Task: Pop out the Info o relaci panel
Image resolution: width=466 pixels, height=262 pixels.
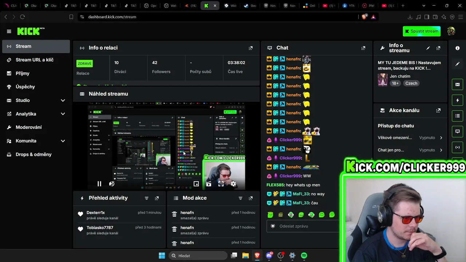Action: 250,48
